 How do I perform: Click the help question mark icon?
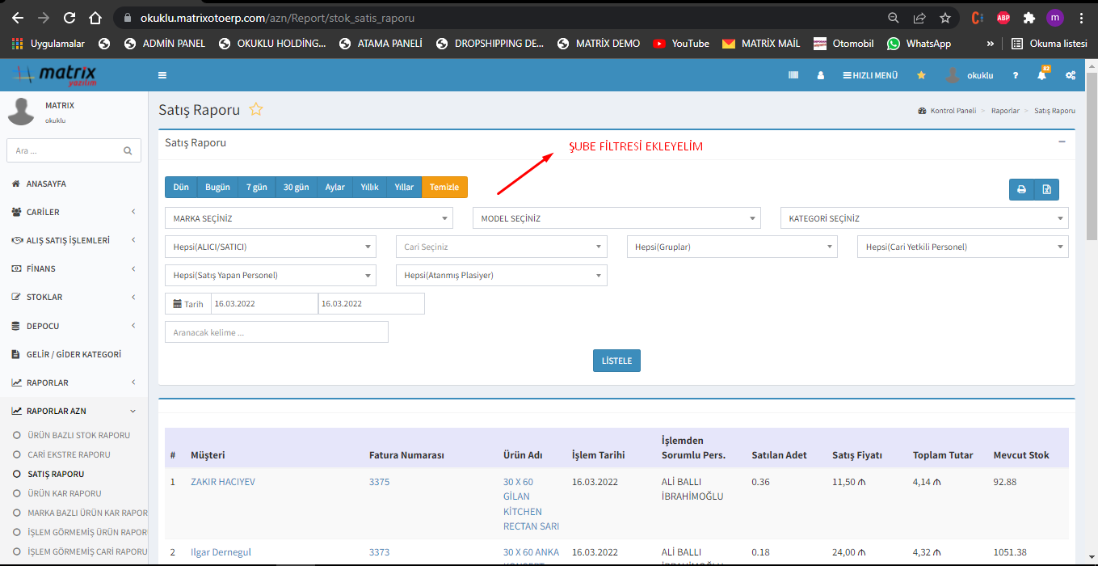click(1016, 75)
